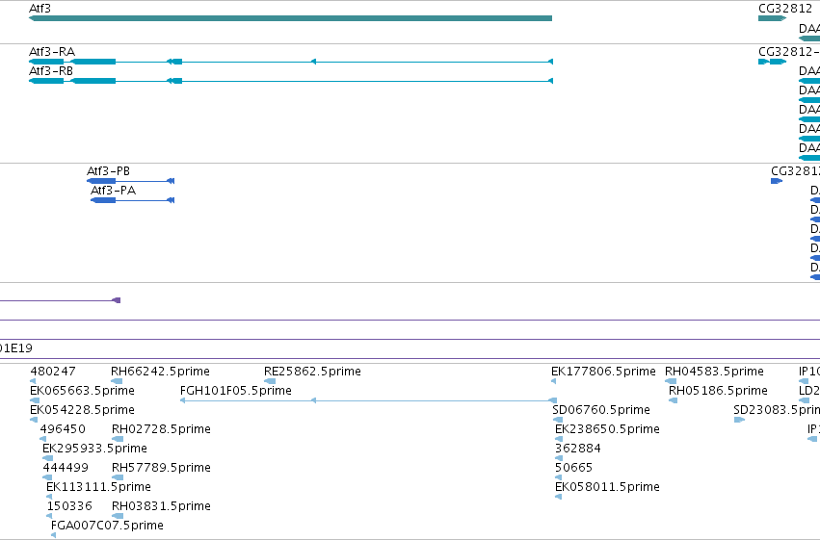This screenshot has width=820, height=540.
Task: Select the RH04583.5prime EST glyph
Action: tap(671, 381)
